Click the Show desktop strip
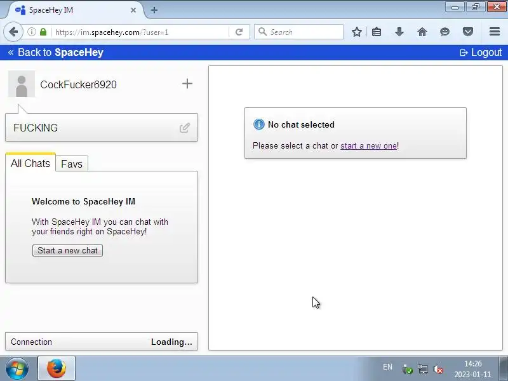 click(503, 368)
